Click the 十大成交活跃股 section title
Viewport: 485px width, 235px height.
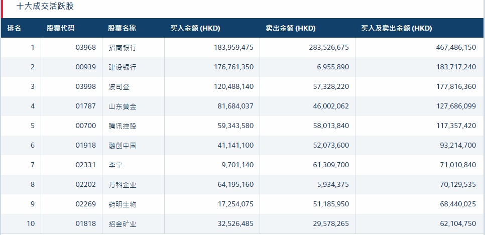pos(45,6)
